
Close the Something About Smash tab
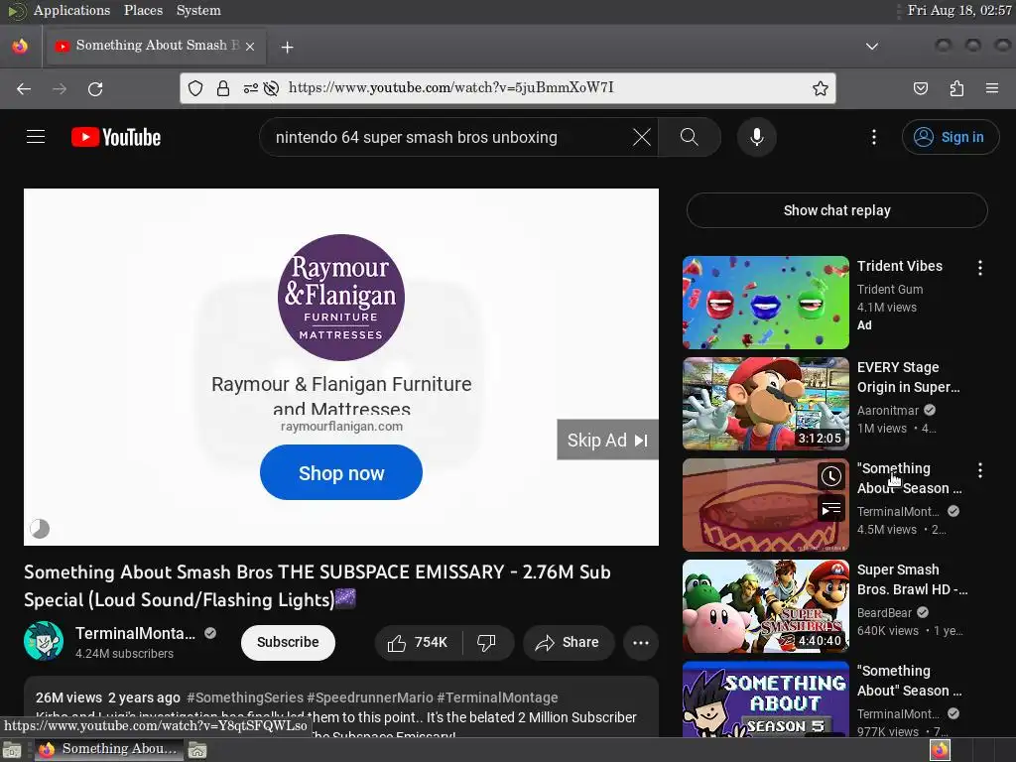[250, 47]
